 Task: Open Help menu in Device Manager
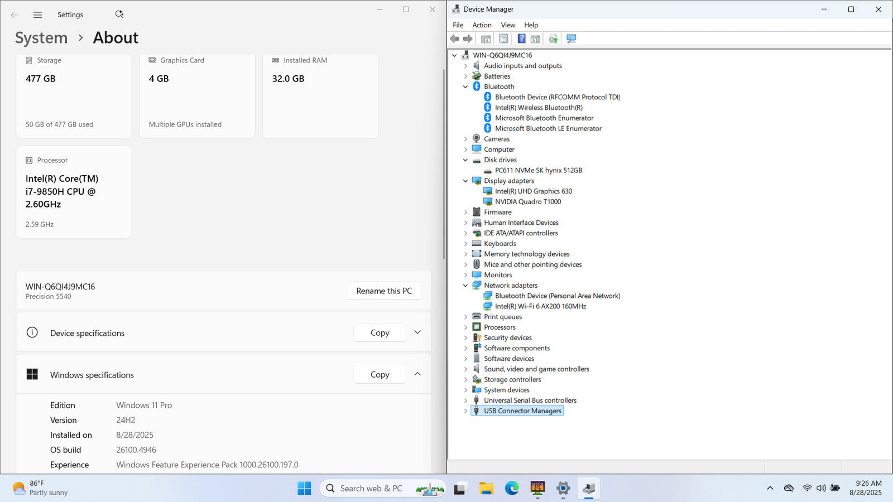531,25
